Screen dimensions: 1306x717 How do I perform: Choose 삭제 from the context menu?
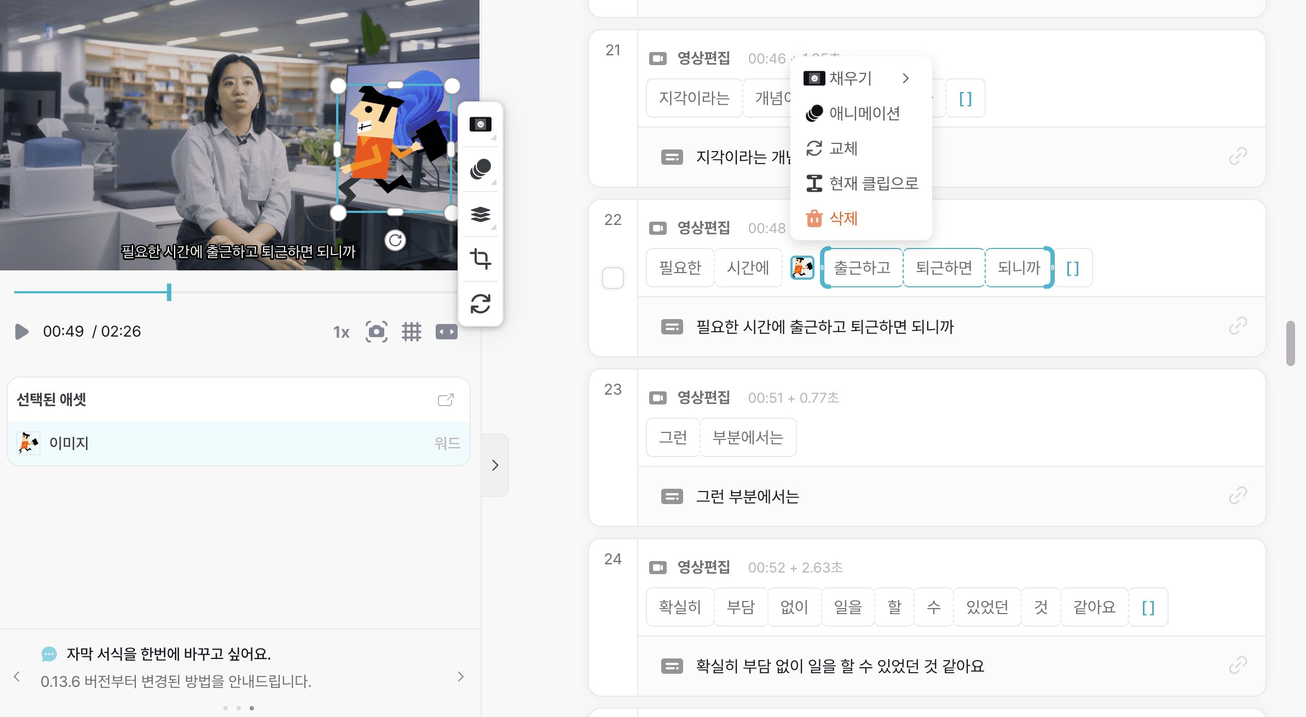coord(843,218)
